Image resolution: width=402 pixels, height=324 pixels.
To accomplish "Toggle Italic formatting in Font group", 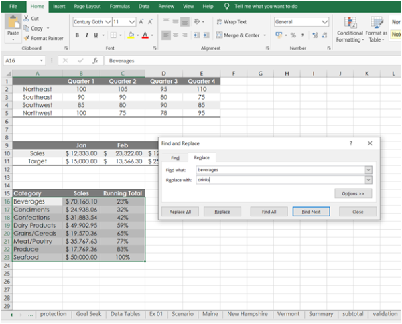I will 86,35.
